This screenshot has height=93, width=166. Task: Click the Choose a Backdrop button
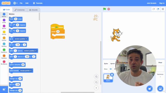click(x=160, y=88)
